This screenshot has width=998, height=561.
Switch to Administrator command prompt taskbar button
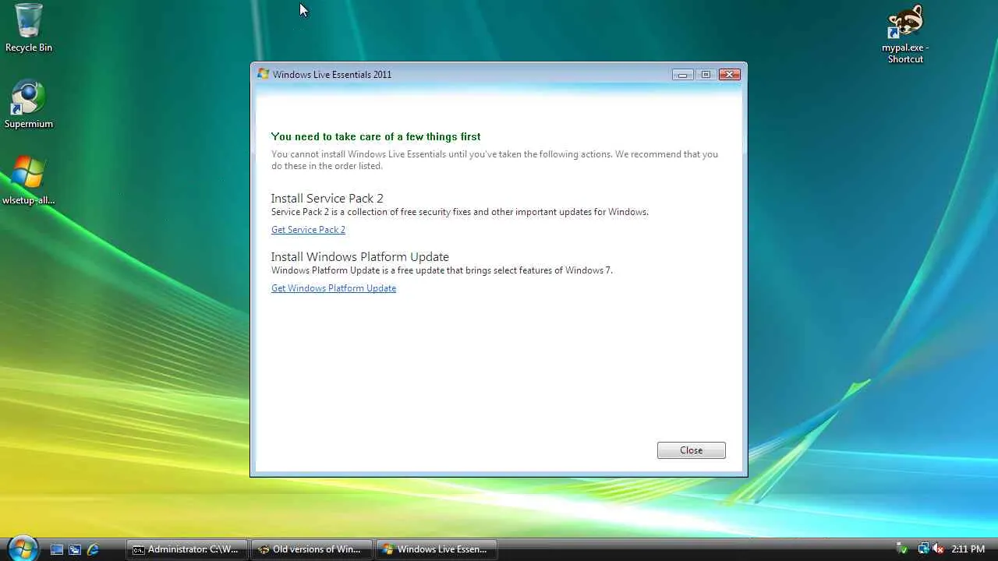pos(187,549)
